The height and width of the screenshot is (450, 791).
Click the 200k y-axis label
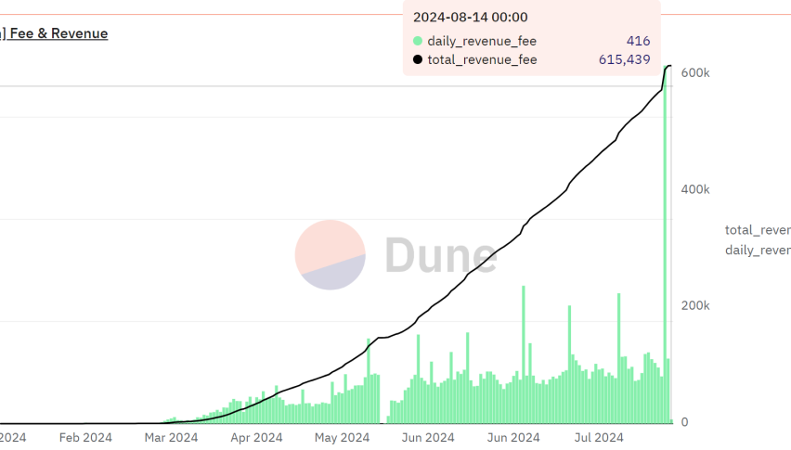coord(695,306)
